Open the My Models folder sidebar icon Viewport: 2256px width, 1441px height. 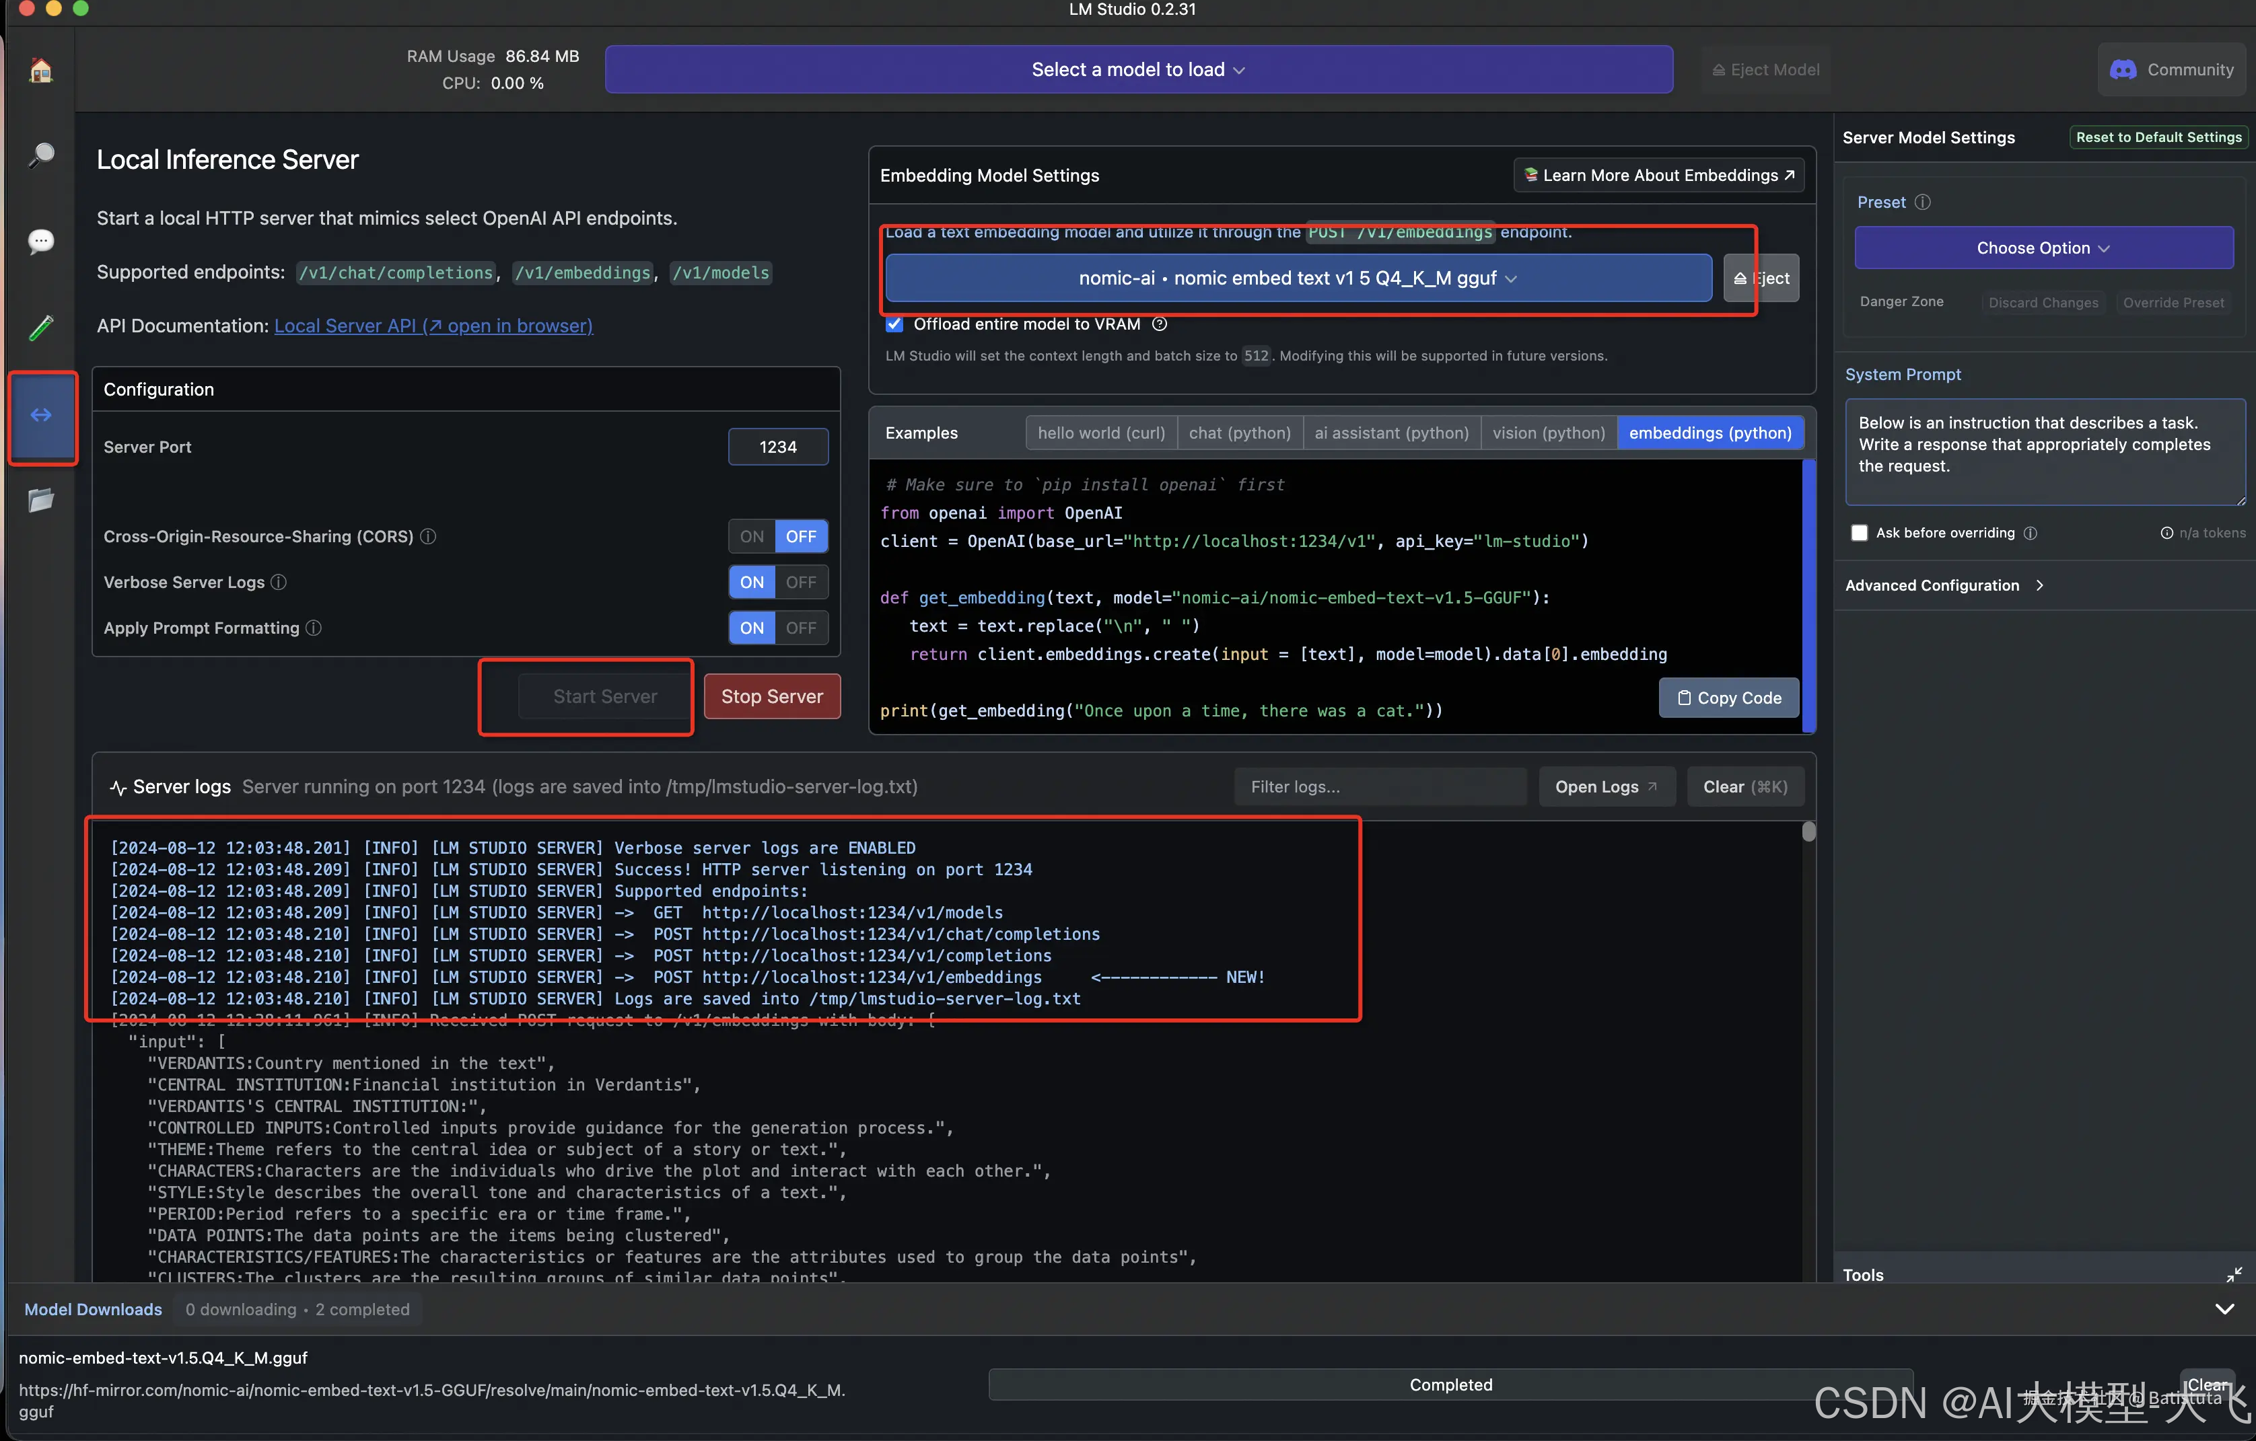pos(41,500)
